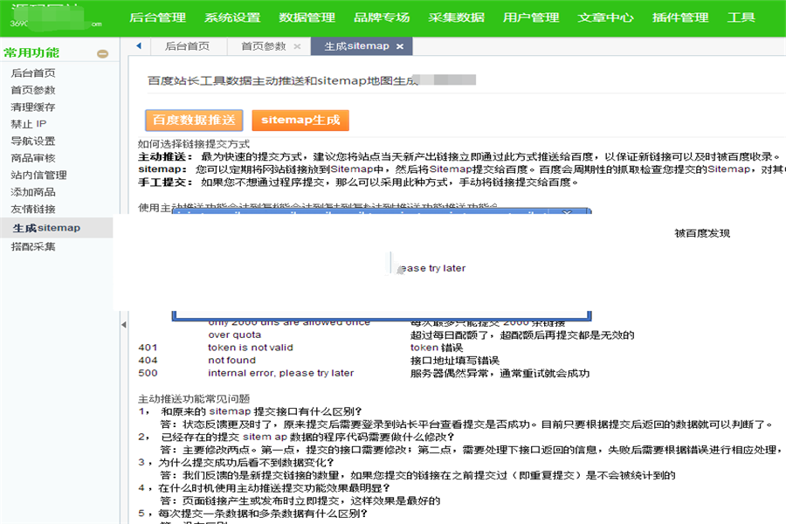Close the 首页参数 tab
This screenshot has height=524, width=786.
coord(297,46)
